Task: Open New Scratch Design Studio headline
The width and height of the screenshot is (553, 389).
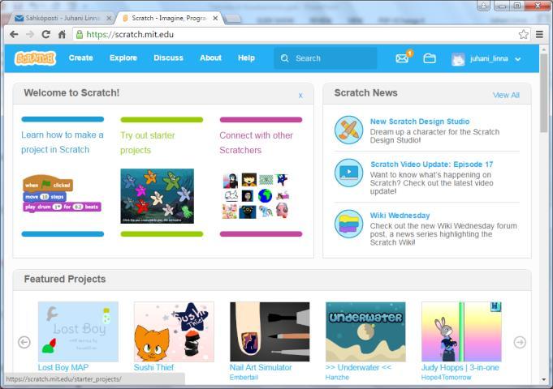Action: 420,122
